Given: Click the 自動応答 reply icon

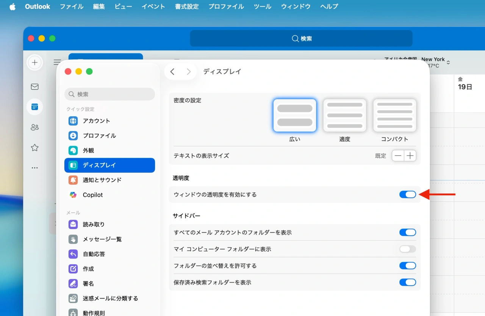Looking at the screenshot, I should point(73,254).
